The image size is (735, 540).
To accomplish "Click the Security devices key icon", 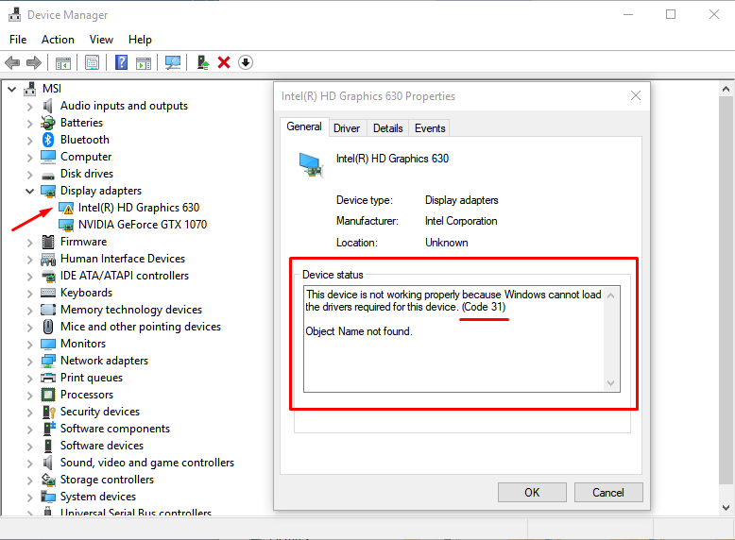I will 49,412.
